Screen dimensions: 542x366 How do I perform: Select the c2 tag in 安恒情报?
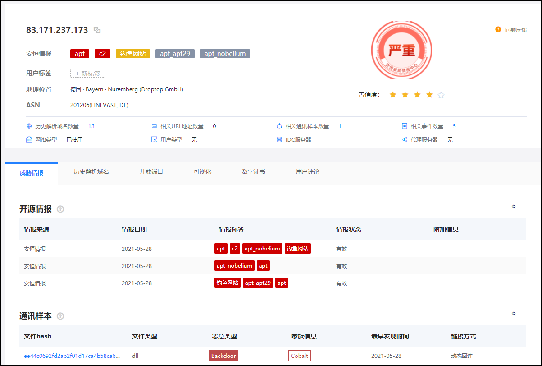102,54
